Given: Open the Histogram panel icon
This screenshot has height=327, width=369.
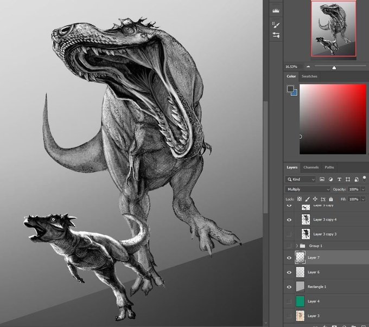Looking at the screenshot, I should click(276, 11).
